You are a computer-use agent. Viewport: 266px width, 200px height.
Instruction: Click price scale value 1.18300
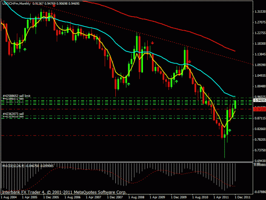coord(260,43)
